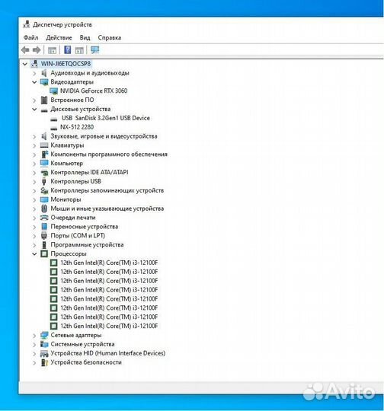Click the keyboard icon for Клавиатуры
The image size is (384, 411).
tap(44, 145)
